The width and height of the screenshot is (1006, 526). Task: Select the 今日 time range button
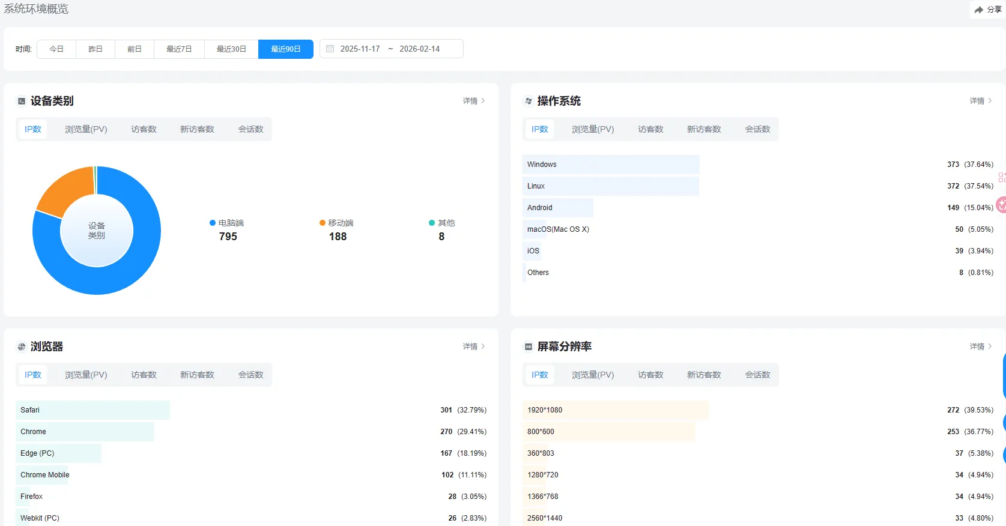56,49
